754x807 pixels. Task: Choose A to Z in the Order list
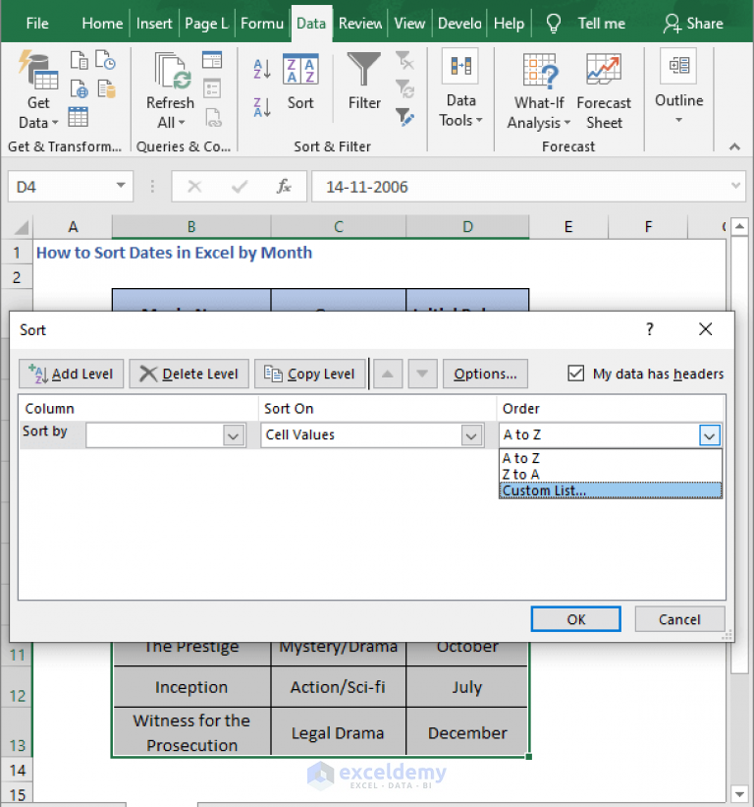610,458
